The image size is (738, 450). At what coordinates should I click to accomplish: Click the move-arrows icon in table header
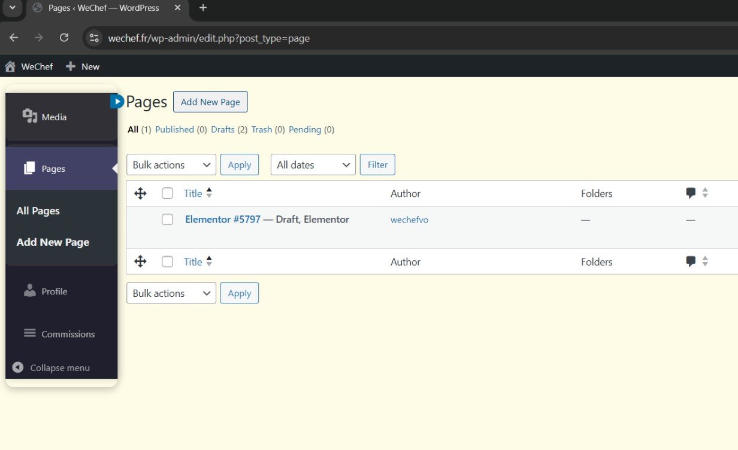[x=141, y=193]
